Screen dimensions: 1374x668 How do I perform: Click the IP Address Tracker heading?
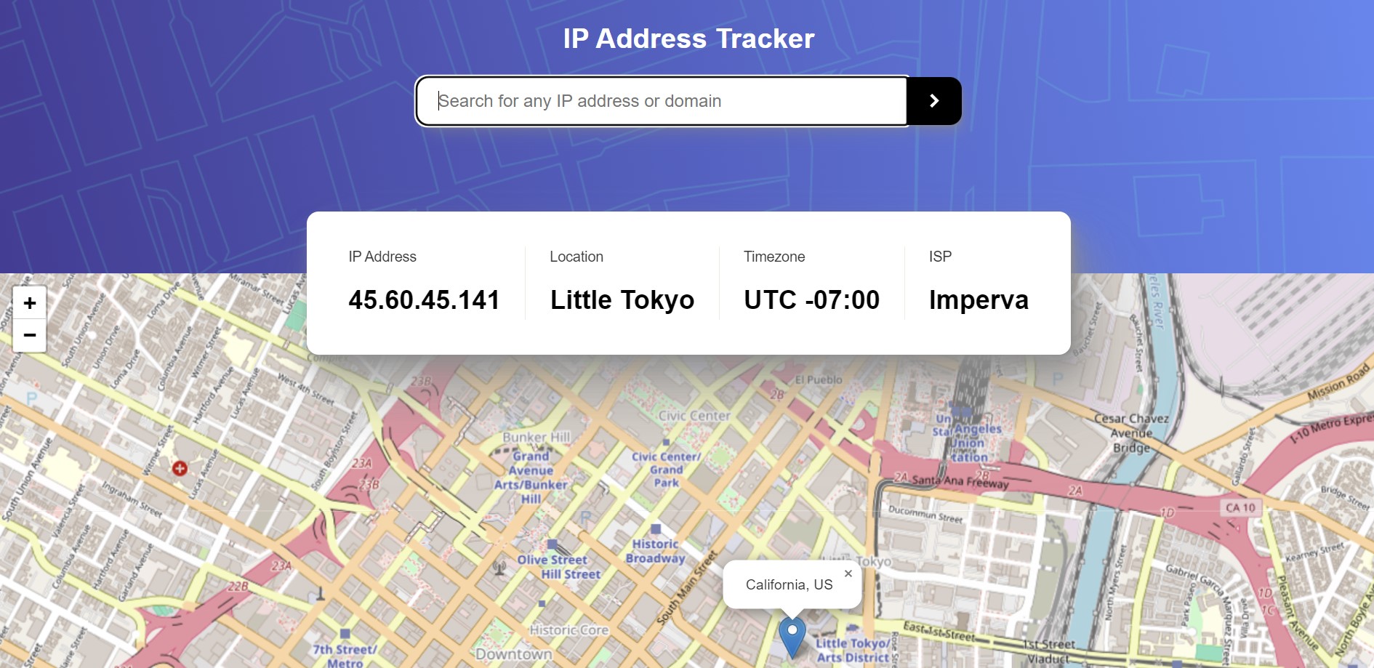688,39
